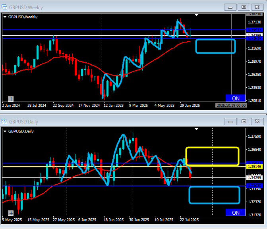Expand the GBPUSD,Weekly chart dropdown triangle
Viewport: 267px width, 229px height.
5,17
